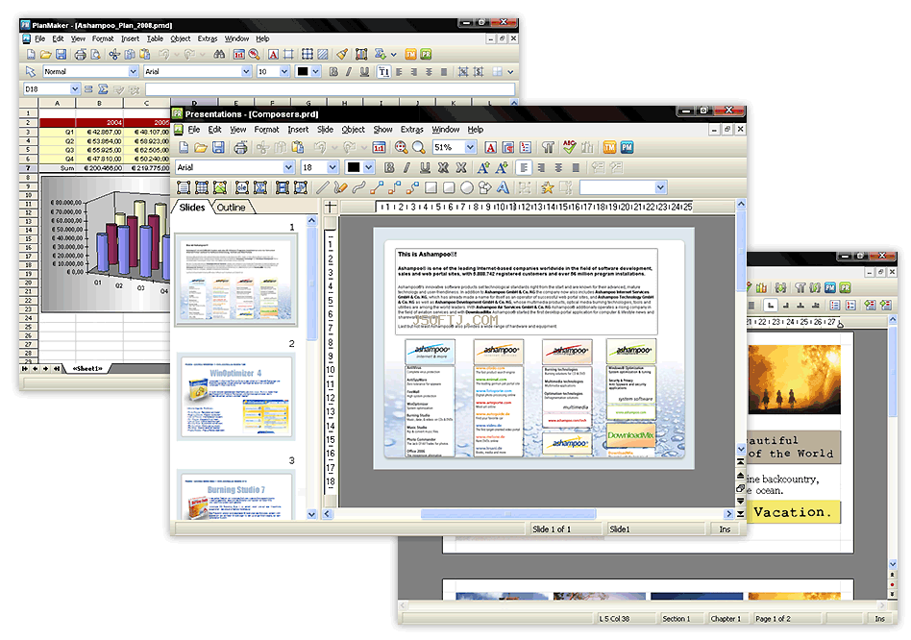Screen dimensions: 911x640
Task: Open the Slide menu in Presentations
Action: 326,130
